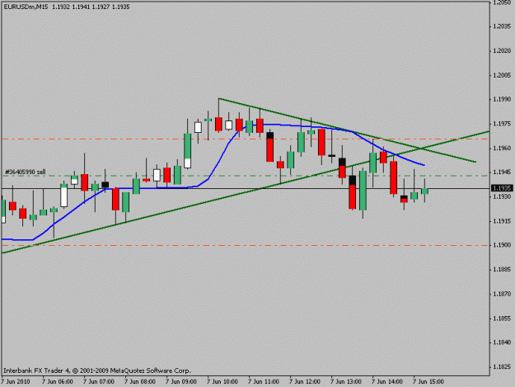
Task: Click the 7 Jun 07:00 time label
Action: tap(99, 381)
